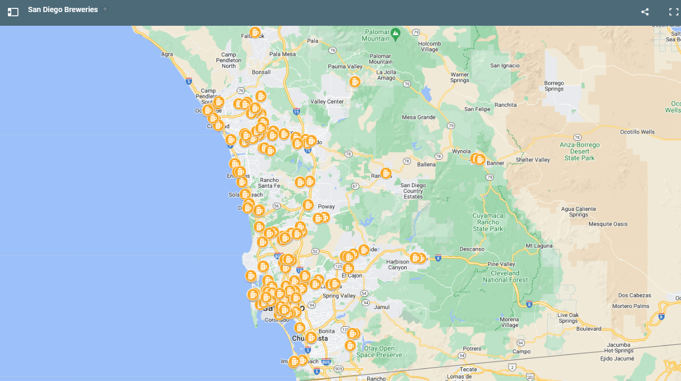Click the Wynola label
Viewport: 681px width, 381px height.
(x=461, y=151)
